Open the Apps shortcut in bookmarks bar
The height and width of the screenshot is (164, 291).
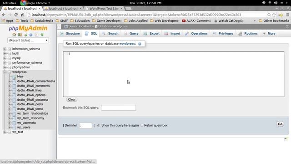point(7,20)
